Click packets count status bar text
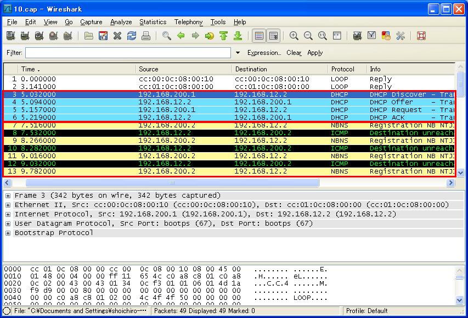 click(x=205, y=311)
